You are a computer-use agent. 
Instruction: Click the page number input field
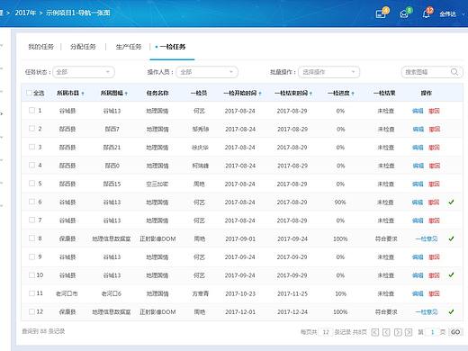[432, 332]
